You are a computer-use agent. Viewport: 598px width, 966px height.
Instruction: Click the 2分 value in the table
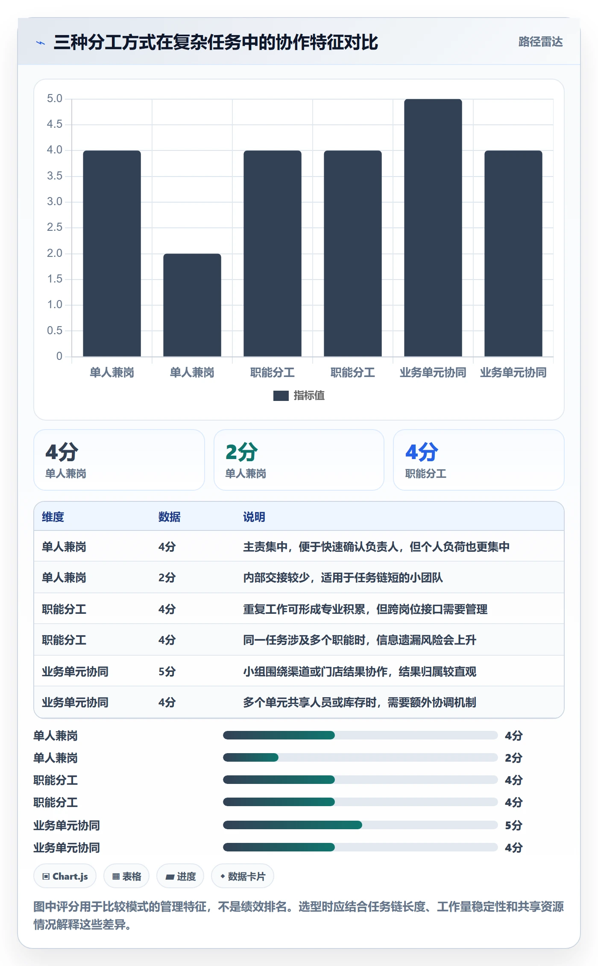click(167, 577)
